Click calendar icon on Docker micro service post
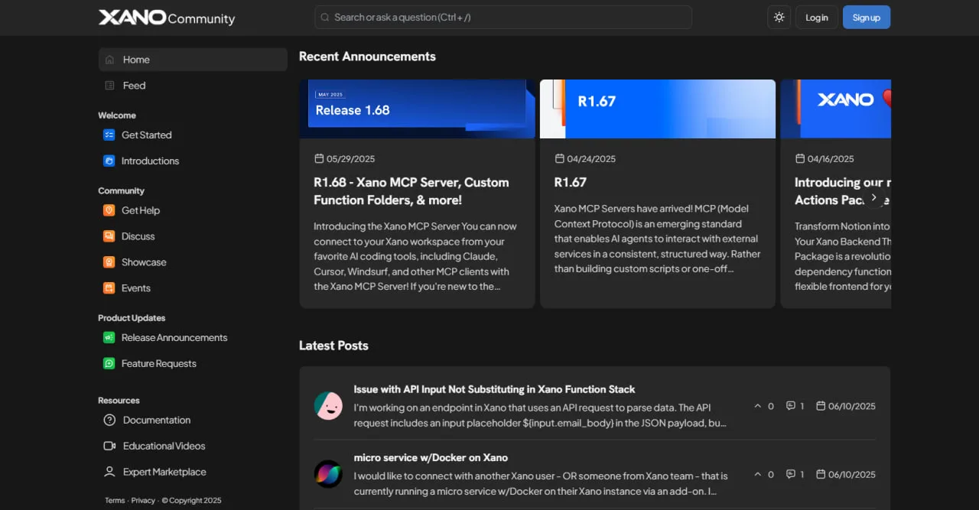The image size is (979, 510). coord(821,474)
